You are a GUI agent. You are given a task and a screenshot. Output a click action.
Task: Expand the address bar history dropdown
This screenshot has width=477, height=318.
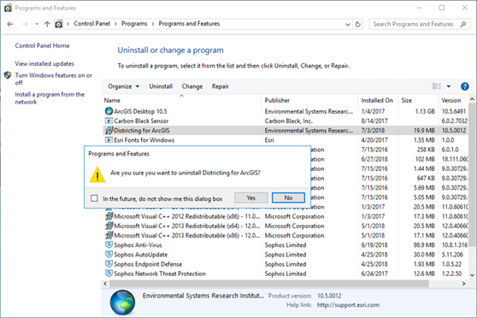click(348, 24)
